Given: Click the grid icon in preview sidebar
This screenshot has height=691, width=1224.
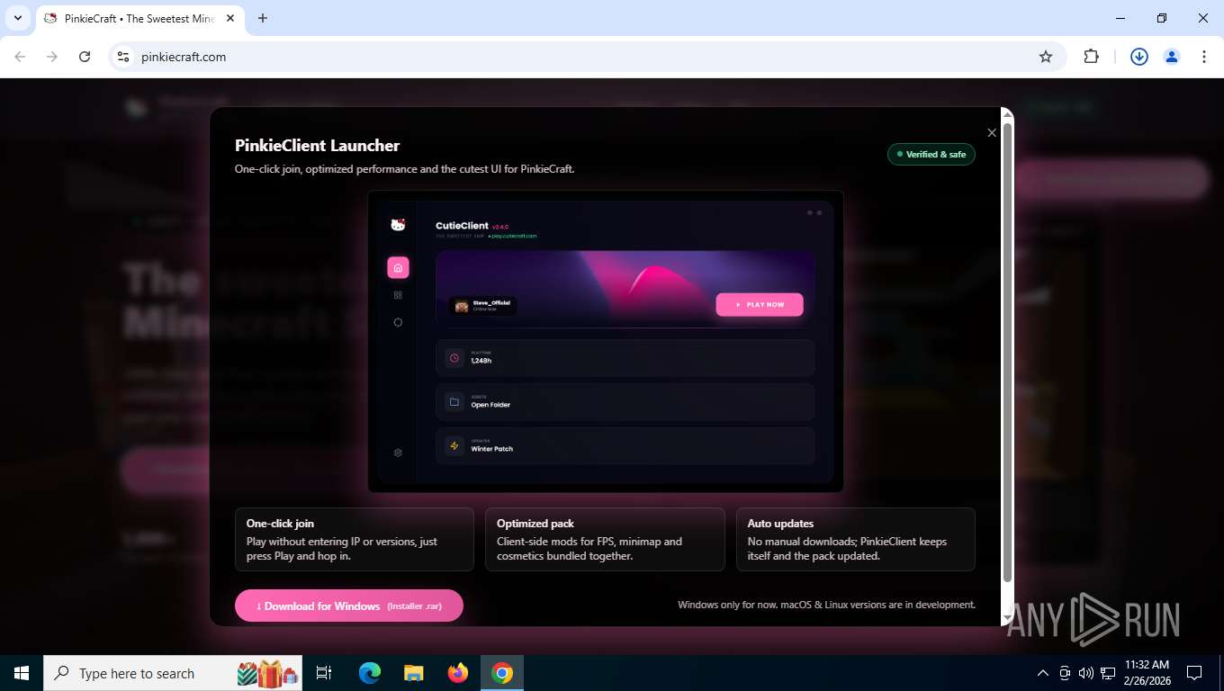Looking at the screenshot, I should coord(398,295).
